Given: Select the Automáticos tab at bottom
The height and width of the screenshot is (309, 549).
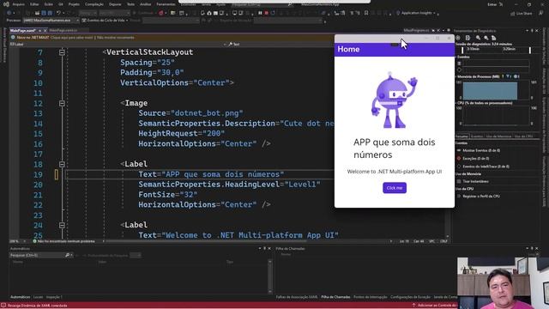Looking at the screenshot, I should tap(20, 297).
